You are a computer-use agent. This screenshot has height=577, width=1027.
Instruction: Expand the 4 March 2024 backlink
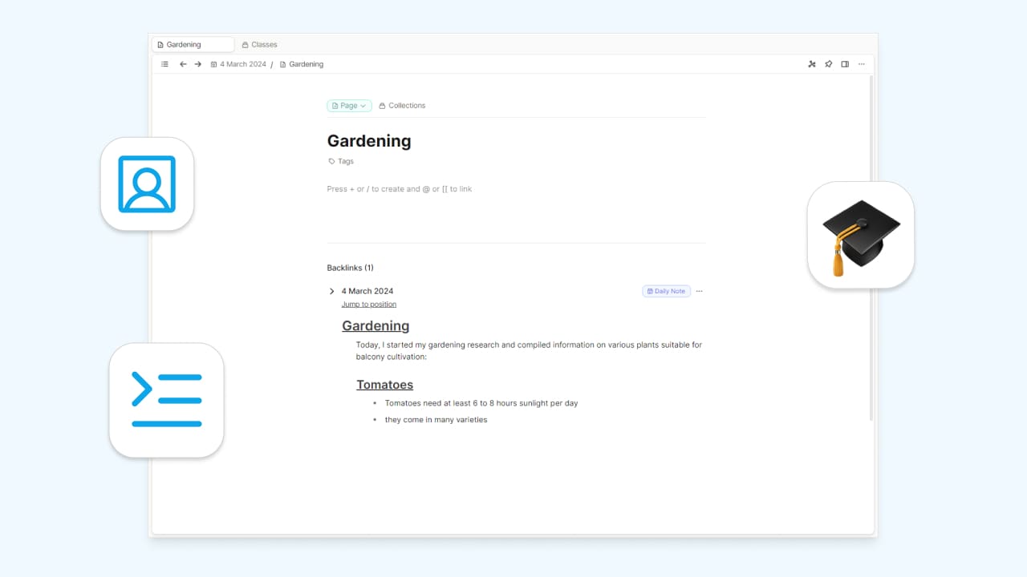tap(332, 292)
